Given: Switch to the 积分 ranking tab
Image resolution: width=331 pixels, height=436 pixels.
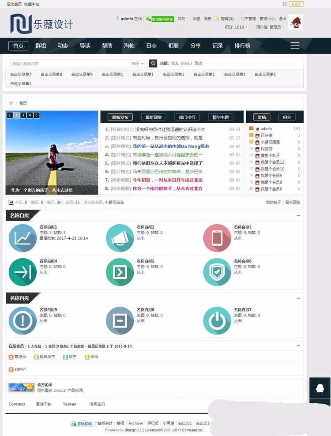Looking at the screenshot, I should (x=287, y=117).
